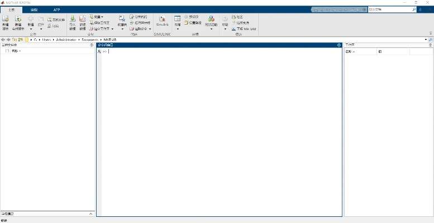The image size is (434, 223).
Task: Open the Command Window actions menu
Action: click(x=339, y=45)
